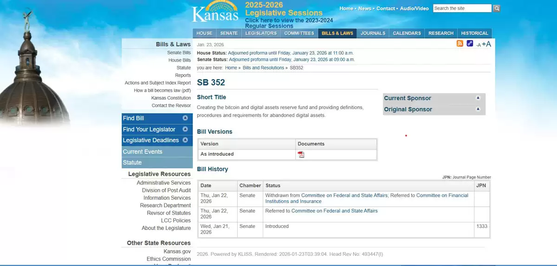This screenshot has height=266, width=557.
Task: Increase text size with +A
Action: click(486, 44)
